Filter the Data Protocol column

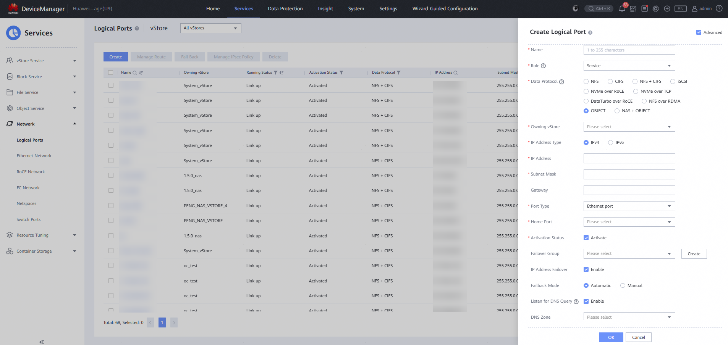399,73
